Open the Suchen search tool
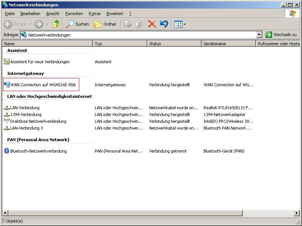302x226 pixels. pyautogui.click(x=77, y=24)
